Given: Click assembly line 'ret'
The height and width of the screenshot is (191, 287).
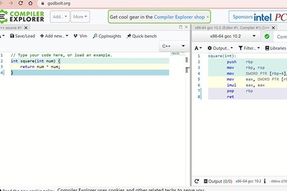Looking at the screenshot, I should click(248, 97).
